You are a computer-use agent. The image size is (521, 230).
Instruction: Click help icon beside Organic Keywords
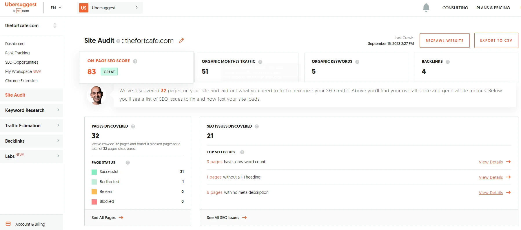tap(357, 62)
